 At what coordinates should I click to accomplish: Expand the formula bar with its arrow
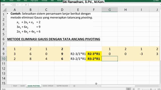pos(160,5)
